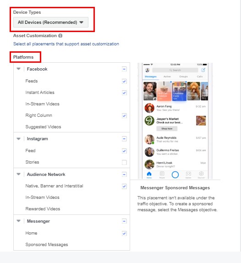Click the Instagram section heading
The image size is (241, 263).
(x=38, y=139)
